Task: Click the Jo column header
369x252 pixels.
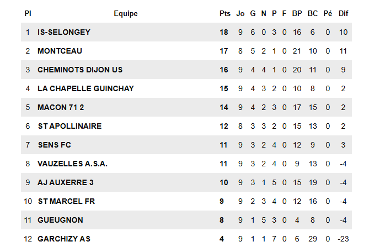Action: (x=240, y=13)
